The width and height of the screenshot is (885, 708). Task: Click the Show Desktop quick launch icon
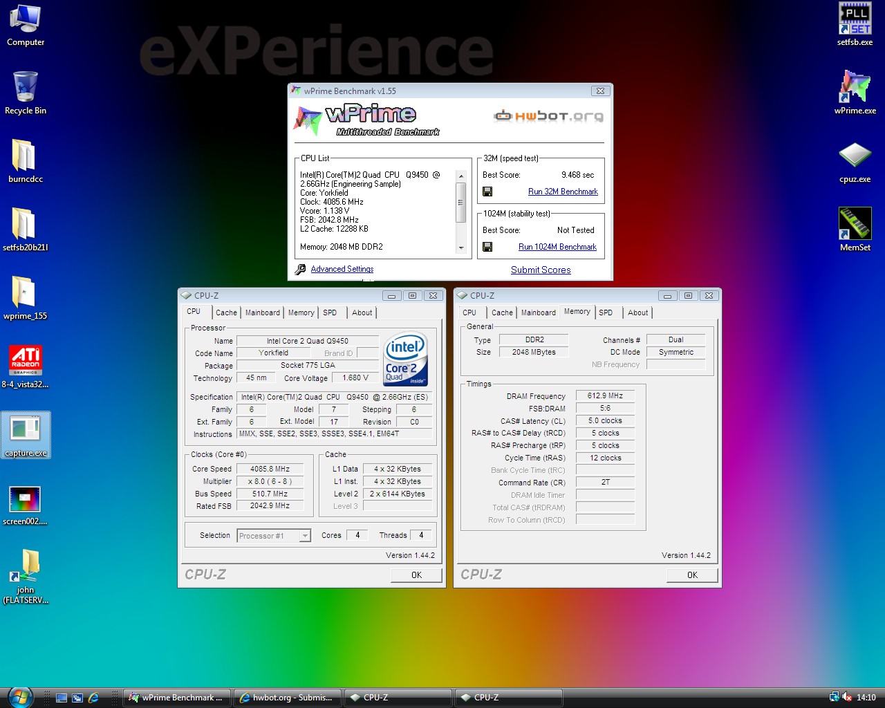coord(62,698)
